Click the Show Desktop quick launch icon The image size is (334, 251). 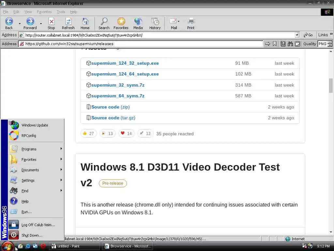coord(20,246)
